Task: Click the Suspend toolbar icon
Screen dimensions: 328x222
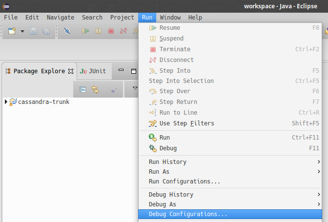Action: pyautogui.click(x=98, y=31)
